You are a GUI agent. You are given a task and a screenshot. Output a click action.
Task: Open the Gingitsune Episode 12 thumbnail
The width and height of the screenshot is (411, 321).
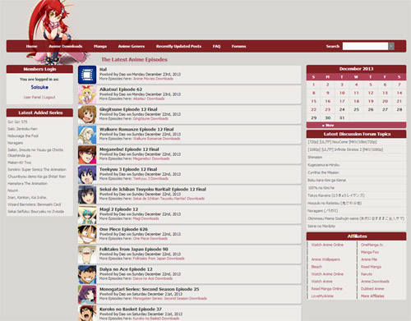point(87,114)
